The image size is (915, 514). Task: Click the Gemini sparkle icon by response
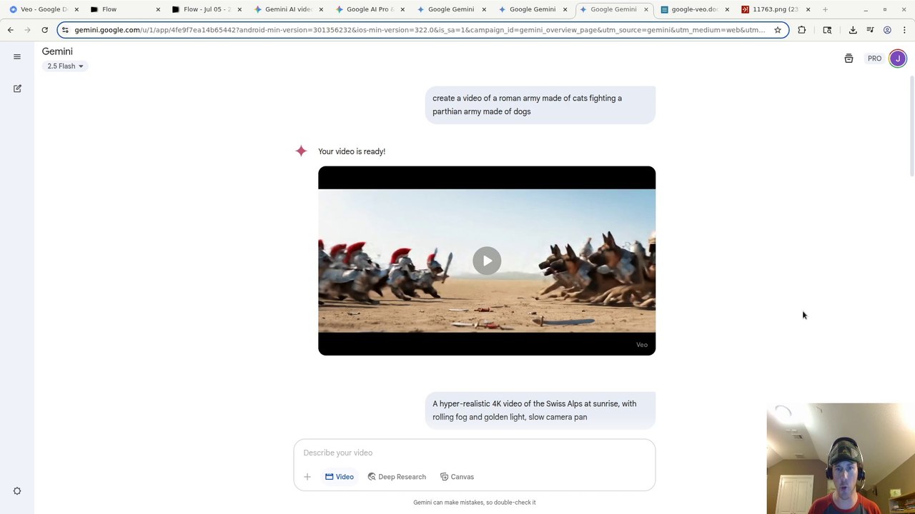pos(301,151)
